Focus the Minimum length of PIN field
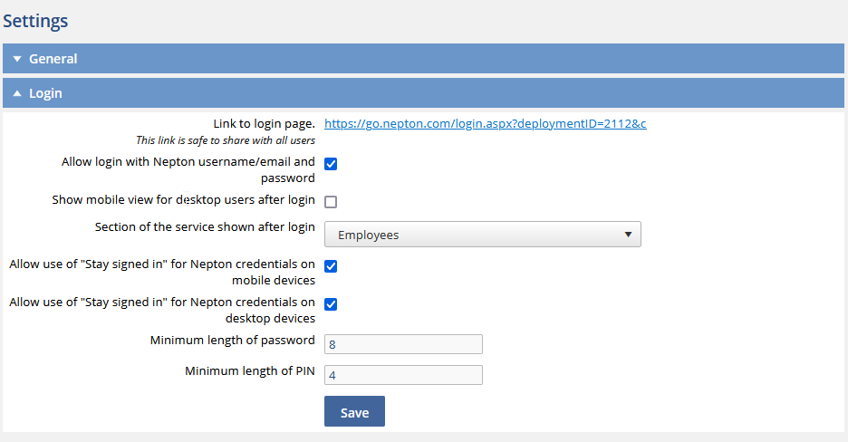The width and height of the screenshot is (848, 442). pyautogui.click(x=403, y=375)
